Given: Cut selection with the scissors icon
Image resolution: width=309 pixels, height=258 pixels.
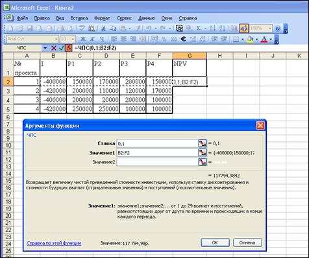Looking at the screenshot, I should tap(103, 29).
